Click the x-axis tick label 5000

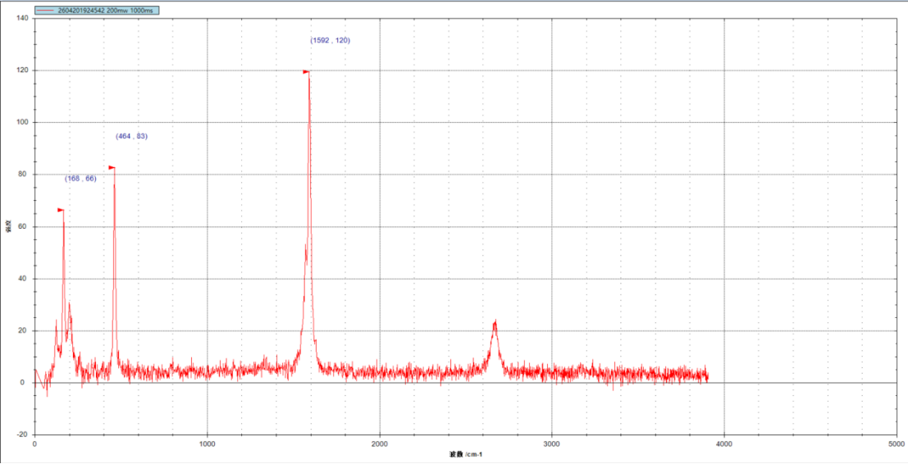[897, 444]
